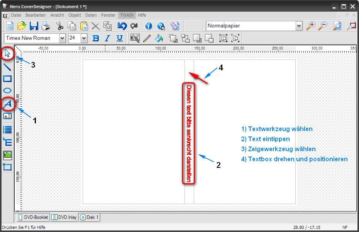Image resolution: width=359 pixels, height=232 pixels.
Task: Click the toolbar icon right of the delete X
Action: (107, 26)
